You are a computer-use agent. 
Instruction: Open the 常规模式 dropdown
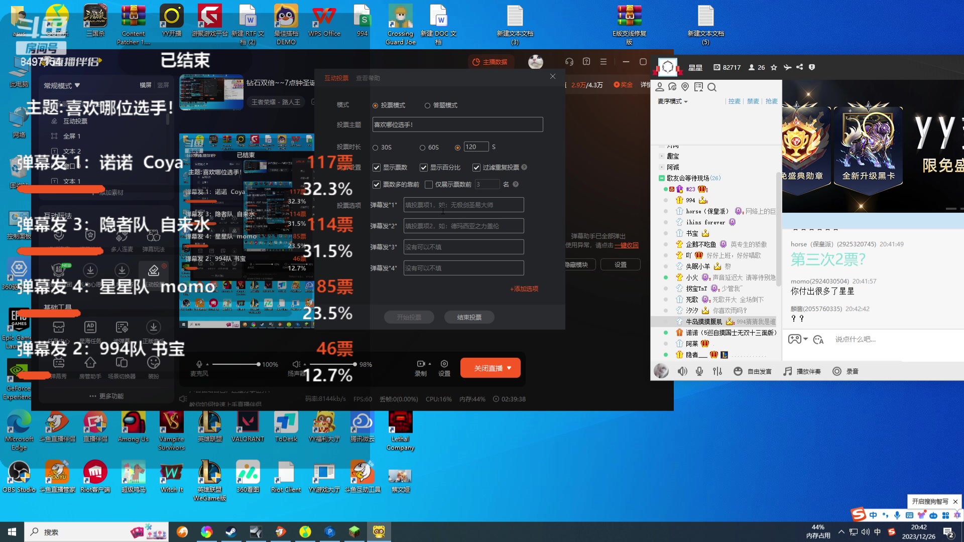[x=62, y=86]
